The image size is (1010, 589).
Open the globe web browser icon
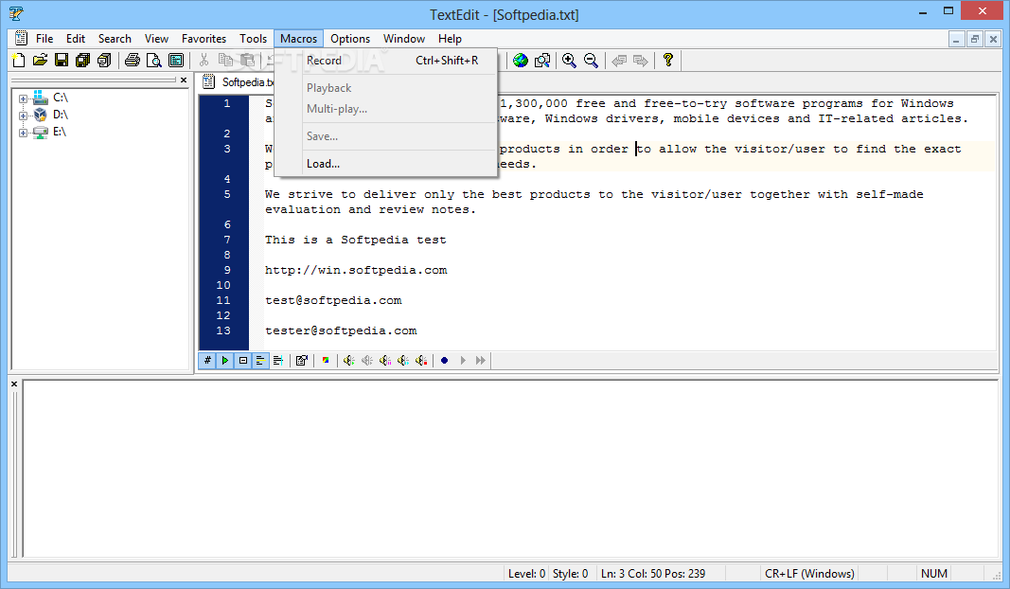[x=521, y=61]
